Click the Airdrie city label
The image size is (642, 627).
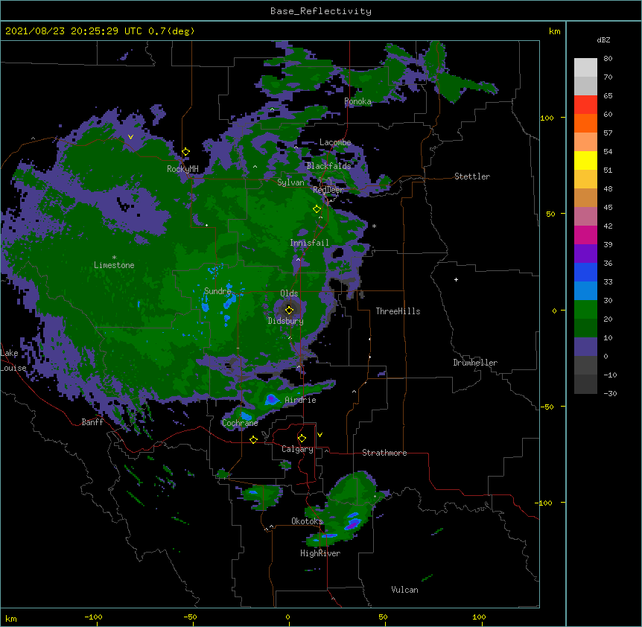coord(301,400)
